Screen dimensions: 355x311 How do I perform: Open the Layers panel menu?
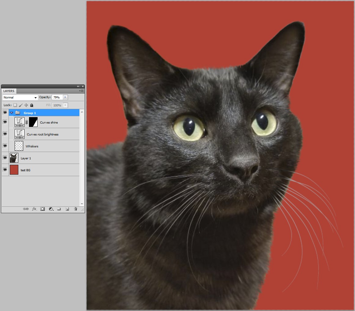(x=81, y=91)
